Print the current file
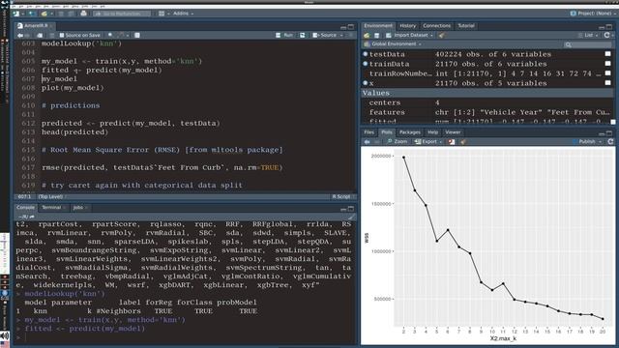The height and width of the screenshot is (348, 619). 83,14
